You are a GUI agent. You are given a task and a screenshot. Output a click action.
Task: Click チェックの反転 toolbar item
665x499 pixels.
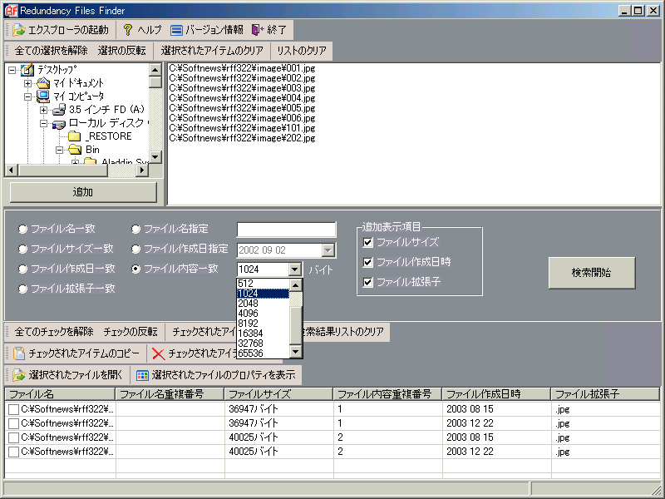(131, 331)
